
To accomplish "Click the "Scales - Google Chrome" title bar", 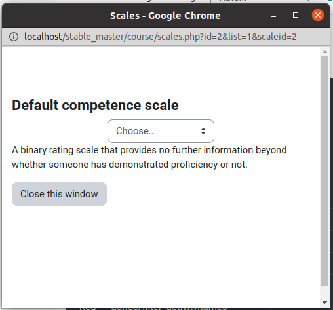I will 165,16.
